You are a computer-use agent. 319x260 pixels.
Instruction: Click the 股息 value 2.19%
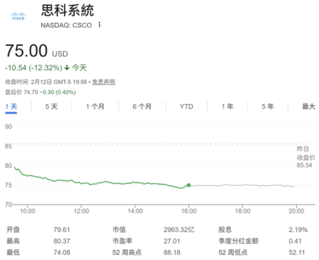coord(298,230)
